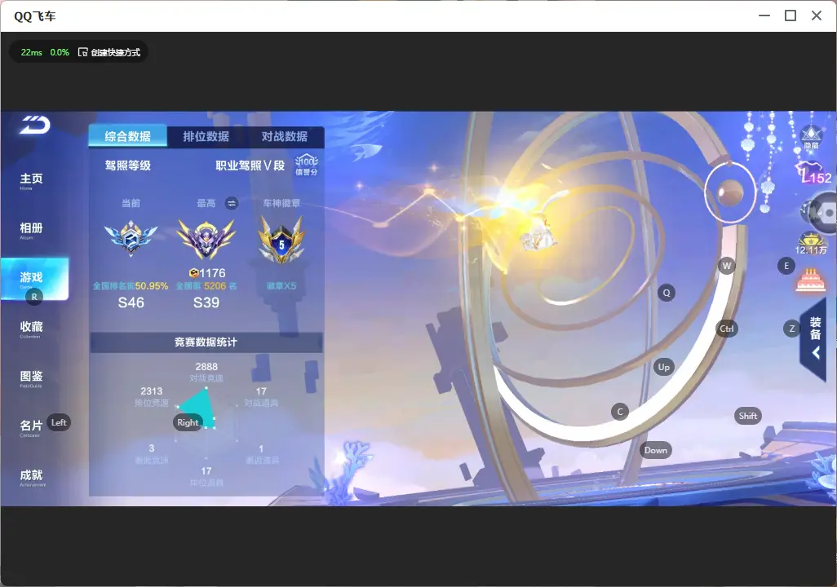Click the Right key overlay on the radar chart
Viewport: 837px width, 587px height.
[188, 422]
